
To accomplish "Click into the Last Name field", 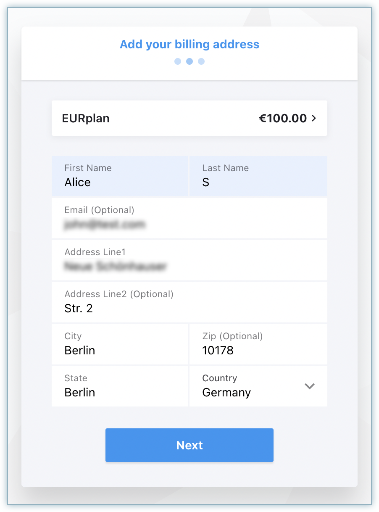I will click(258, 182).
